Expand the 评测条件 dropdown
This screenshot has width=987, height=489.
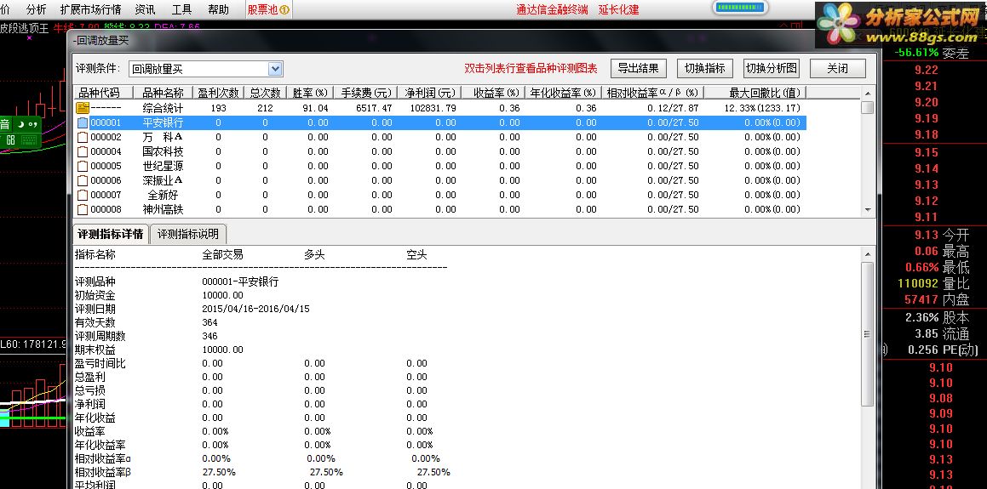[275, 69]
